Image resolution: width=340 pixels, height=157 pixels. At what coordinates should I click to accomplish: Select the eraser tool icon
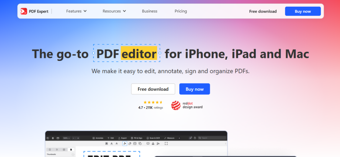click(x=130, y=144)
